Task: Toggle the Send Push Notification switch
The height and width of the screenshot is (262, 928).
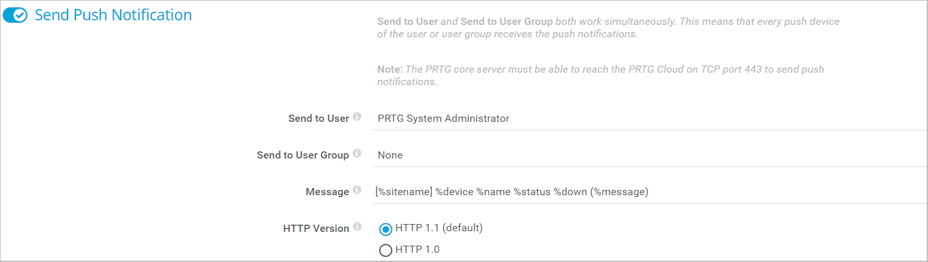Action: click(15, 15)
